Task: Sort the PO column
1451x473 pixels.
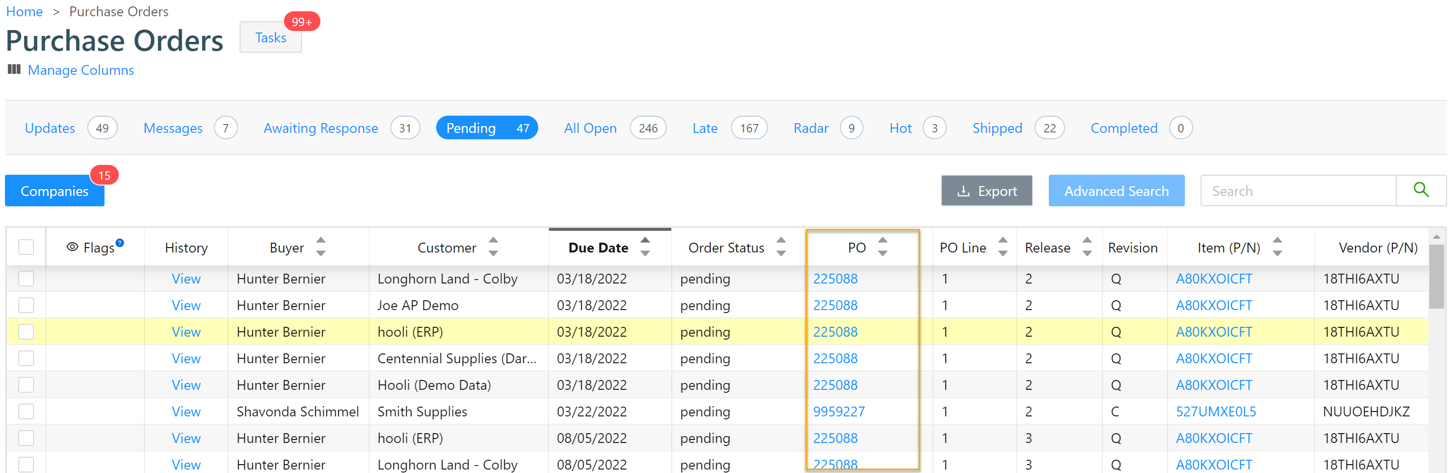Action: 883,247
